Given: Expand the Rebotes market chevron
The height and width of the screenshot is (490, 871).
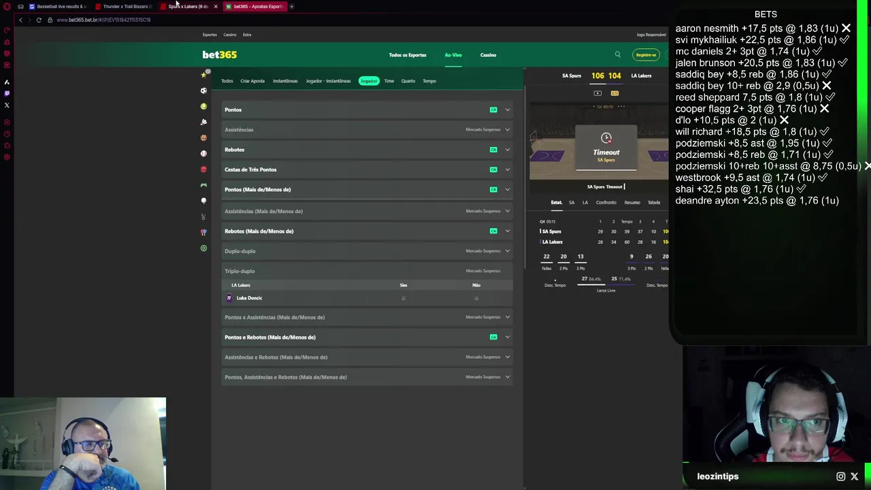Looking at the screenshot, I should point(507,150).
